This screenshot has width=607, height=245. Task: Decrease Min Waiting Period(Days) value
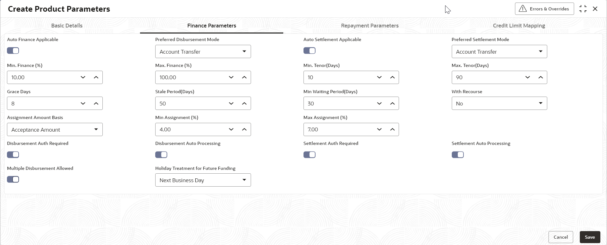point(379,104)
